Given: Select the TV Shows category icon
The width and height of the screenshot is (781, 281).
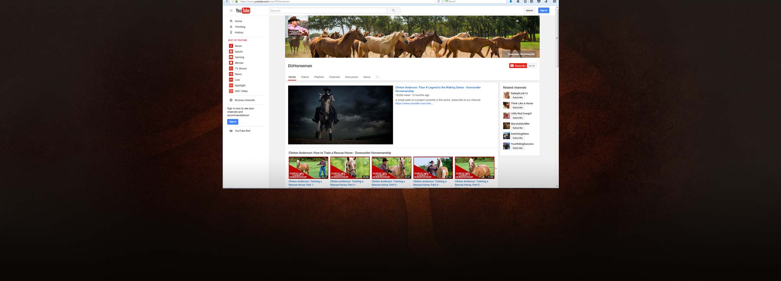Looking at the screenshot, I should point(231,68).
